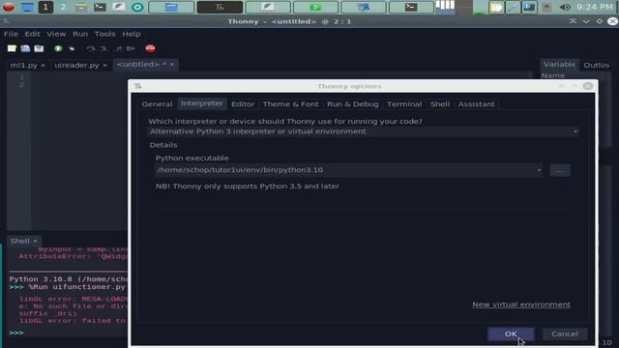619x348 pixels.
Task: Close the ml1.py tab
Action: click(43, 65)
